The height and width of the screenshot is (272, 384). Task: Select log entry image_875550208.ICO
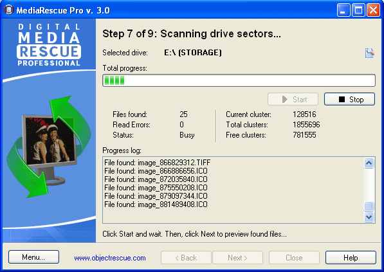pyautogui.click(x=156, y=188)
